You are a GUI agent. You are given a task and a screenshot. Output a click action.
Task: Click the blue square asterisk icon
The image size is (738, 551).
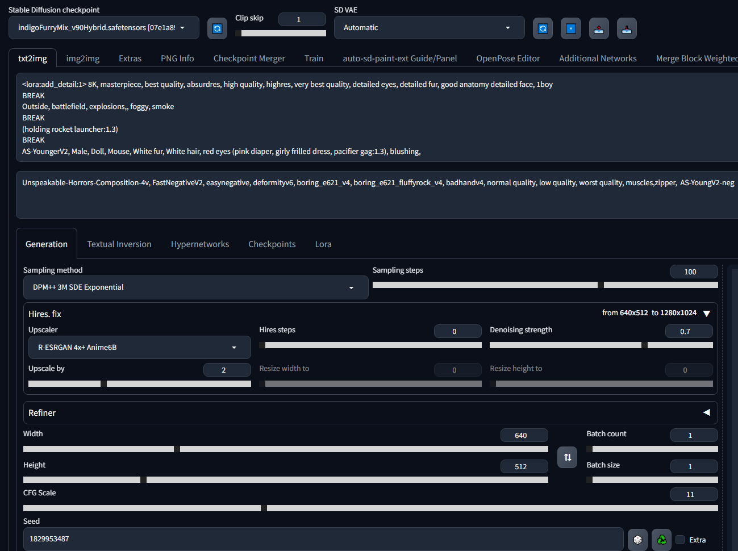tap(570, 28)
